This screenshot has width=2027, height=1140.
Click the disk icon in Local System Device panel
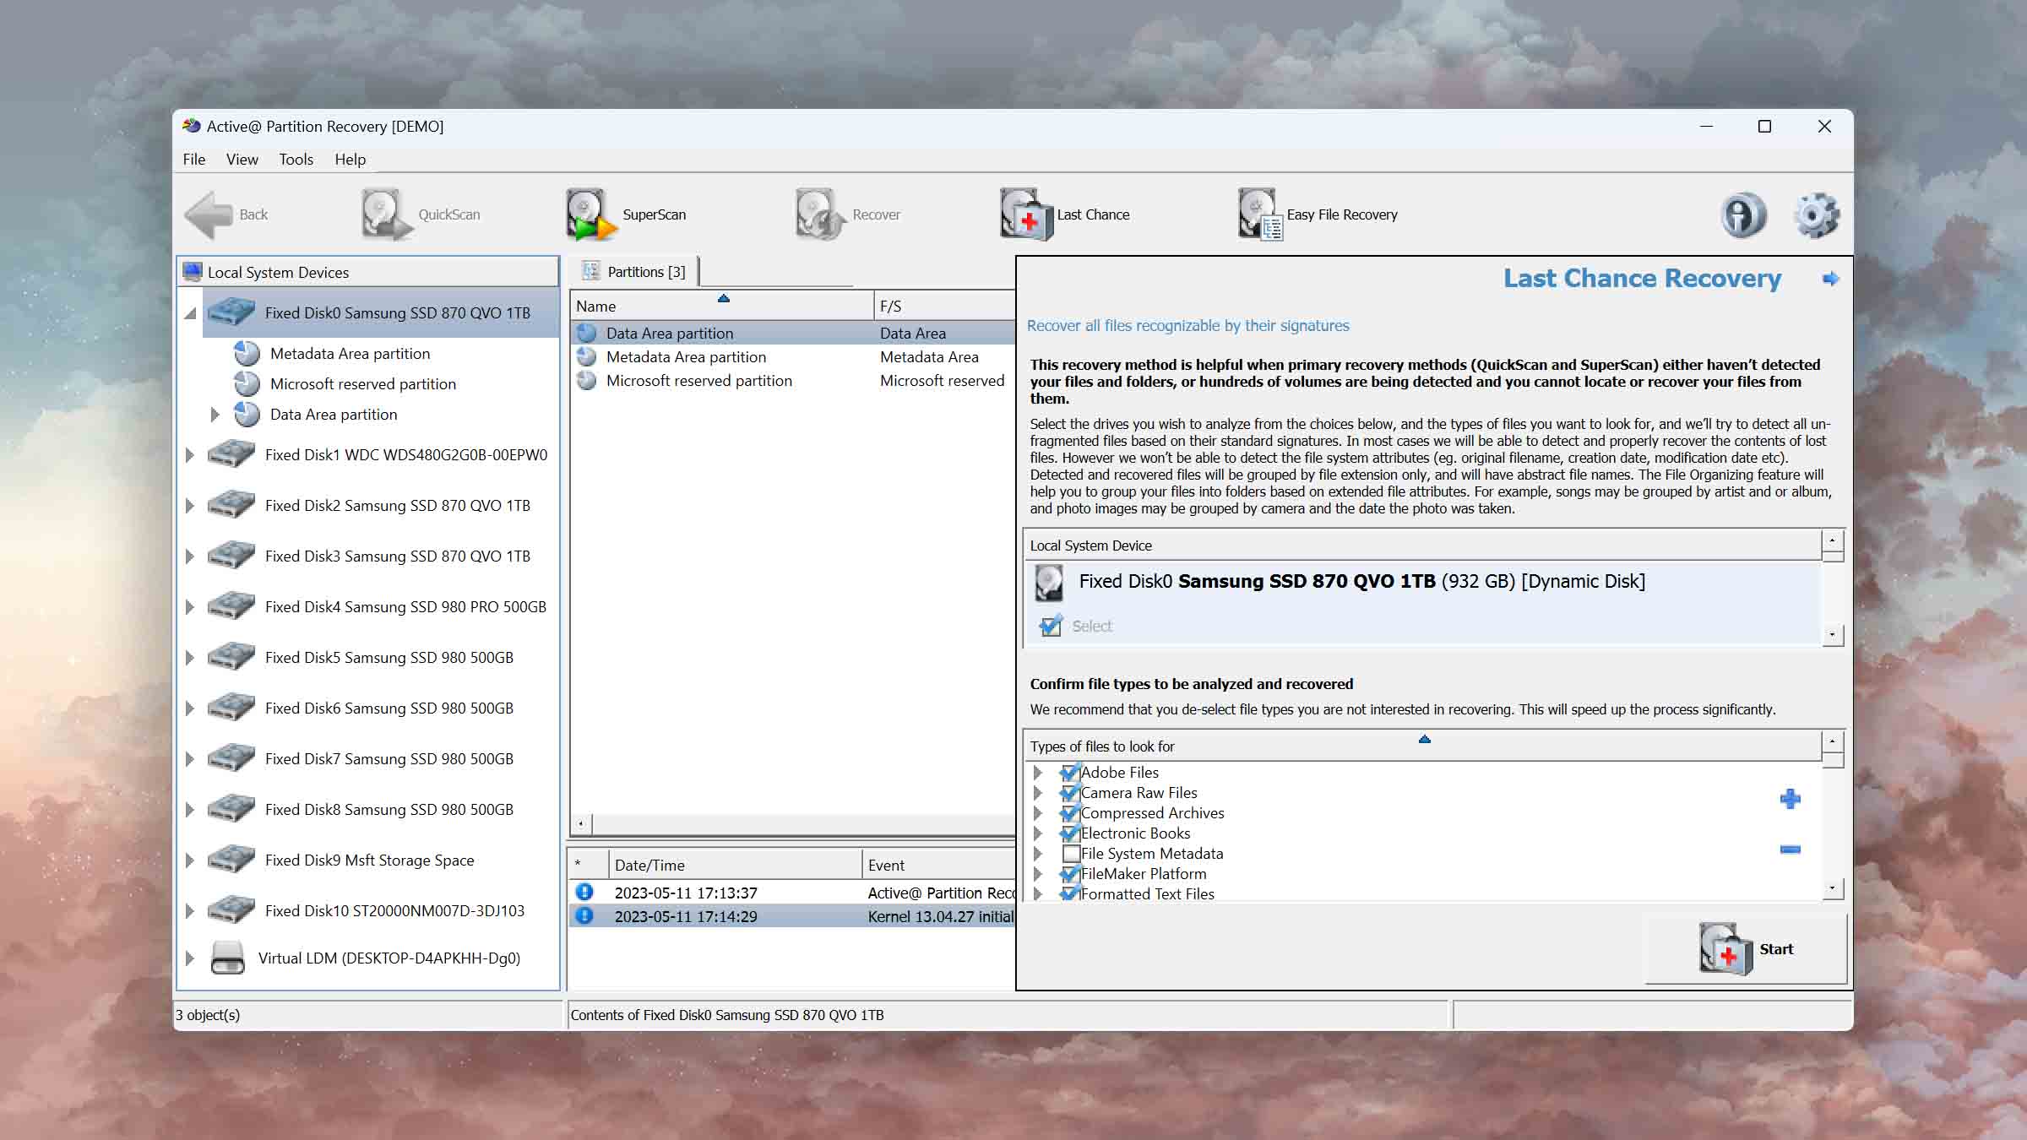(1049, 583)
